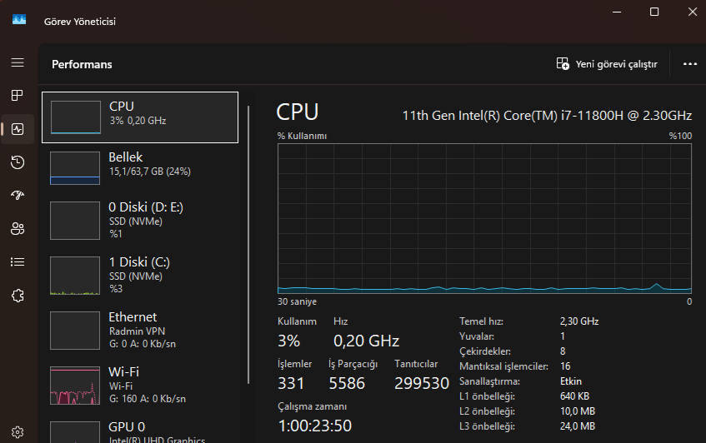Click the 'Performans' page heading
The image size is (706, 443).
click(x=82, y=64)
